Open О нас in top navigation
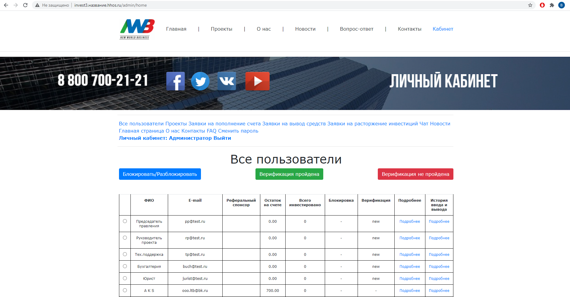 point(264,29)
